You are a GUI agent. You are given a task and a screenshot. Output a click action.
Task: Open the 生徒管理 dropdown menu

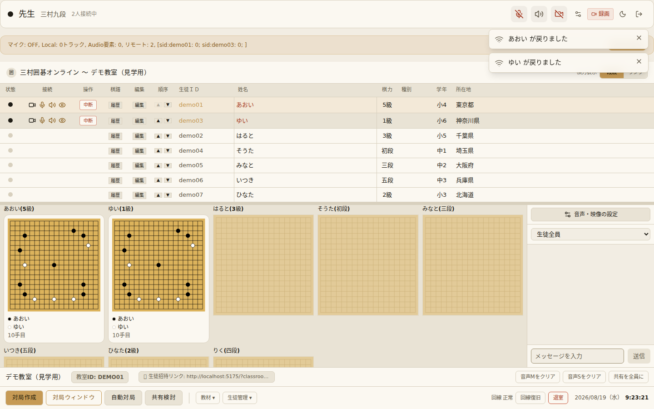[x=240, y=398]
